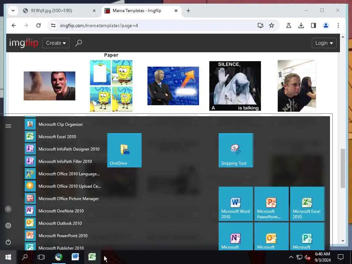The height and width of the screenshot is (264, 352).
Task: Open site information icon in address bar
Action: click(53, 25)
